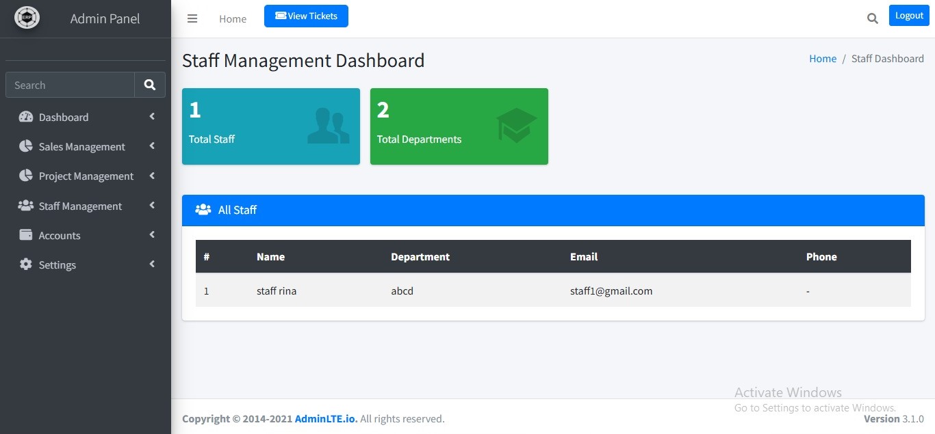Expand the Project Management submenu chevron
The image size is (935, 434).
[152, 176]
